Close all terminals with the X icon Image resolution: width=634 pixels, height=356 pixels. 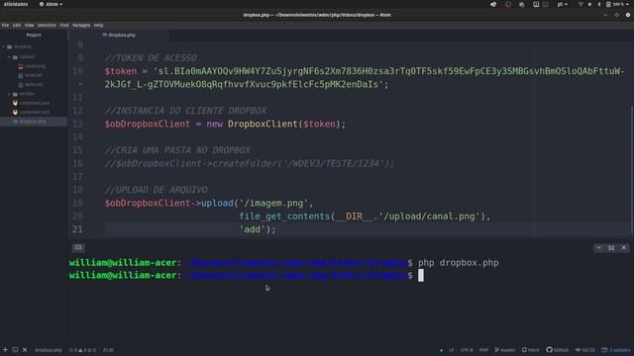pyautogui.click(x=25, y=350)
